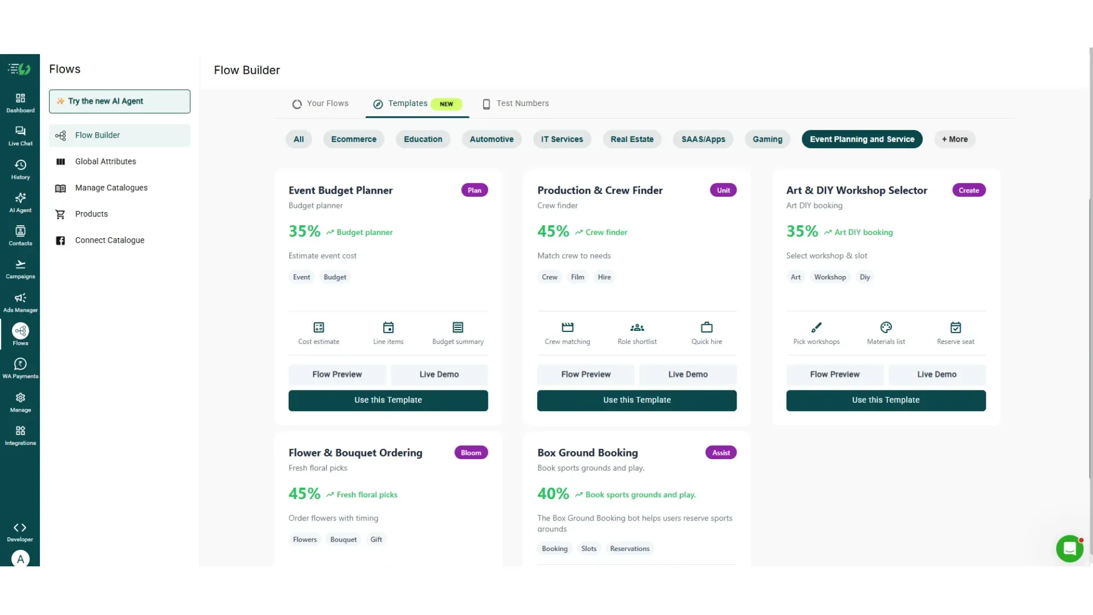Filter templates by Automotive

[x=491, y=139]
